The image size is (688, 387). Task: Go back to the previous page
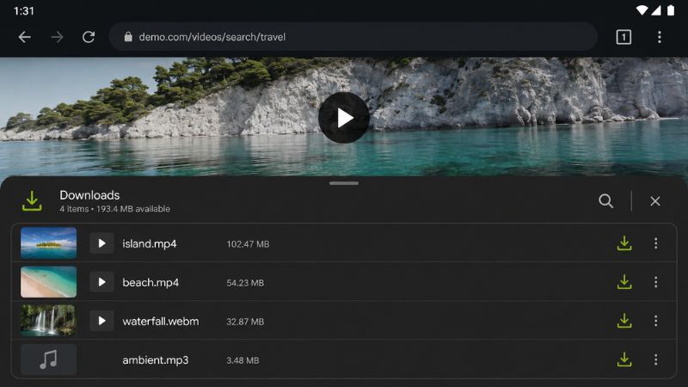(25, 37)
